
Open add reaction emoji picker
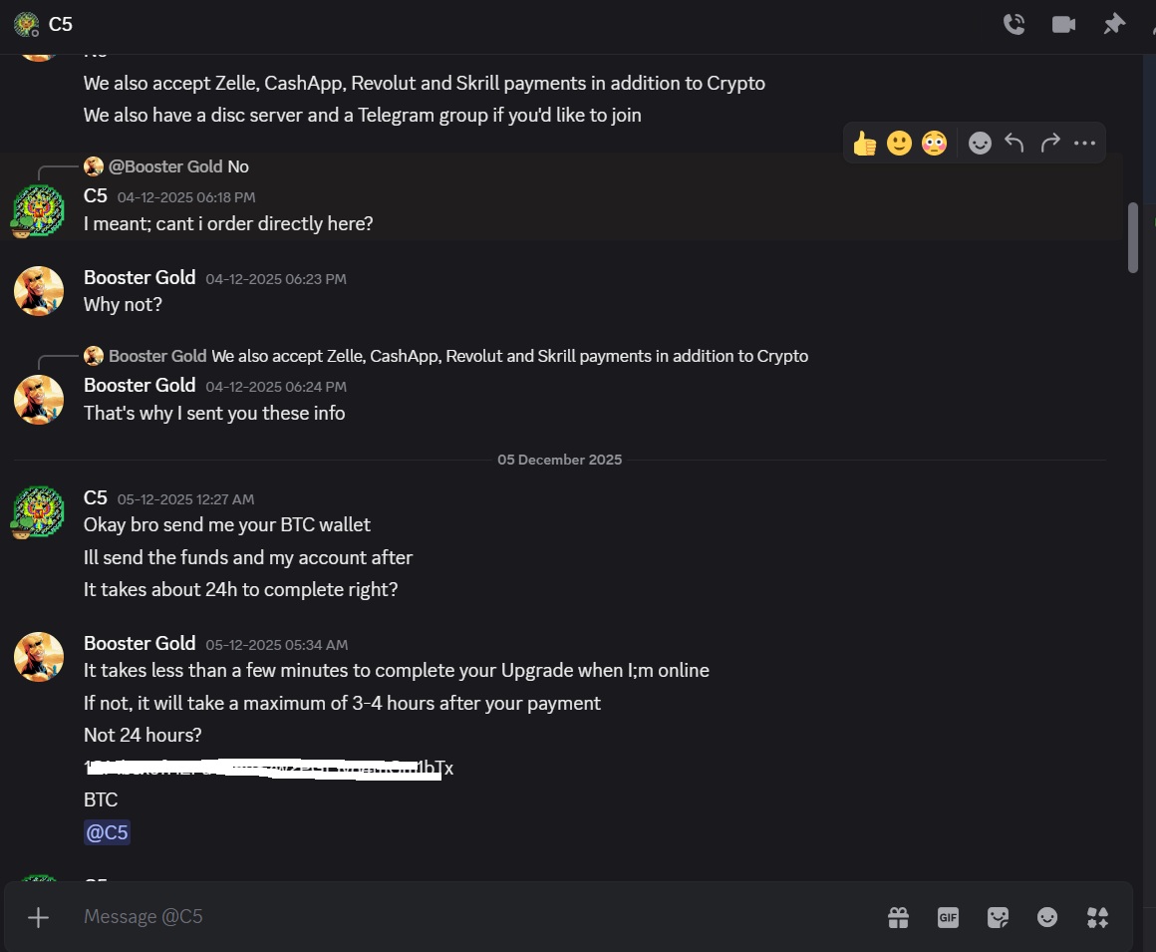click(x=980, y=144)
